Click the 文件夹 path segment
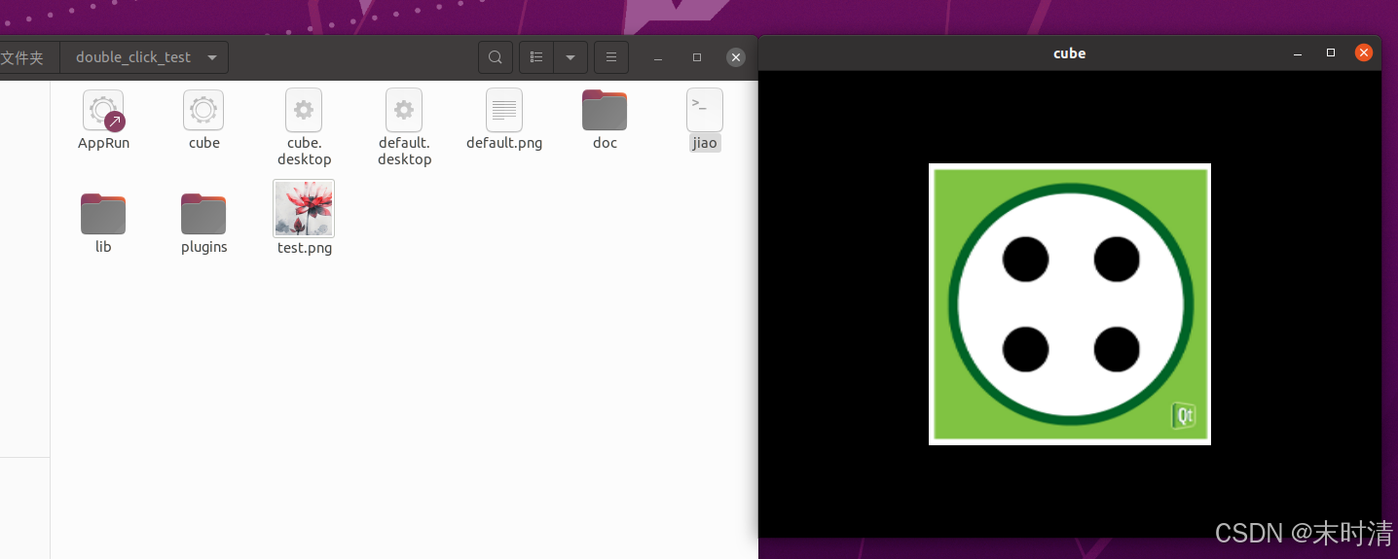The width and height of the screenshot is (1398, 559). click(x=21, y=57)
